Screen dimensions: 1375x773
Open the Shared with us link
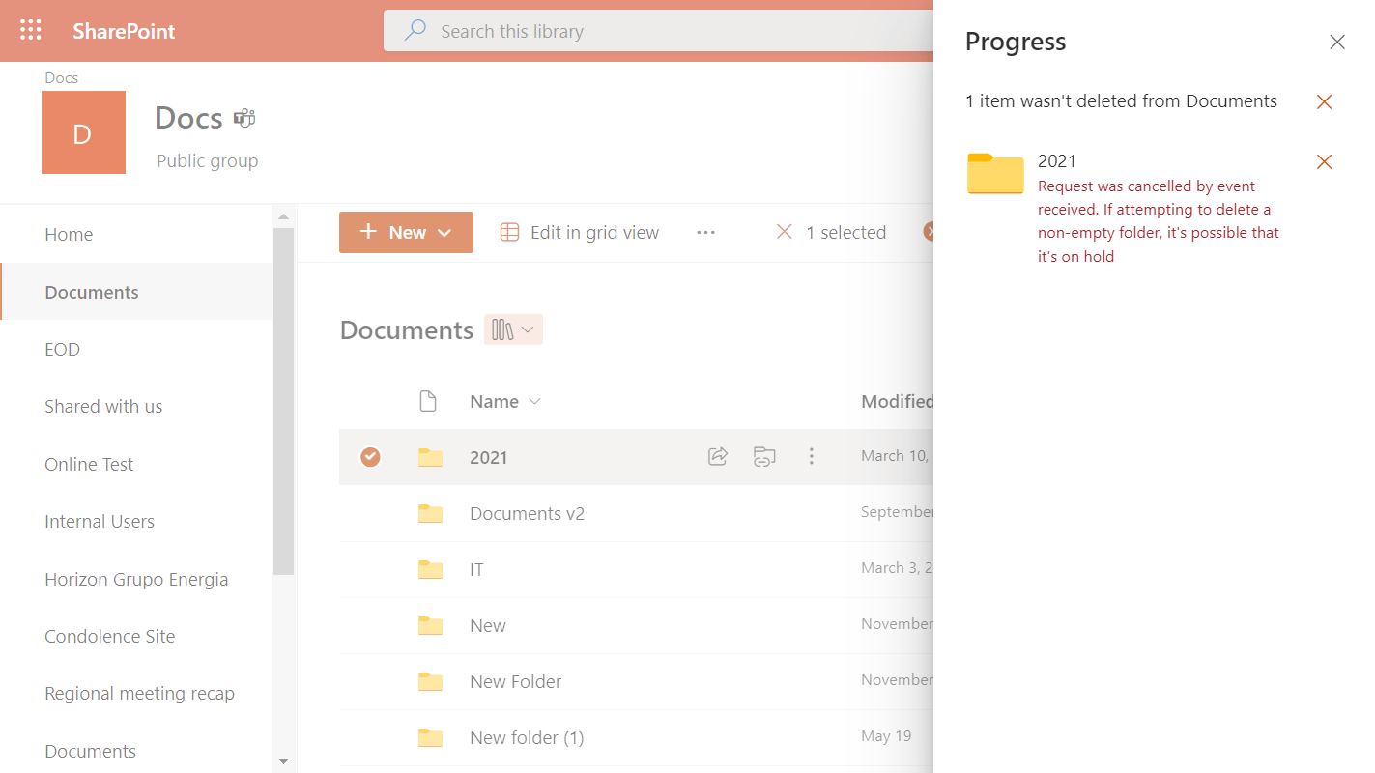point(103,406)
